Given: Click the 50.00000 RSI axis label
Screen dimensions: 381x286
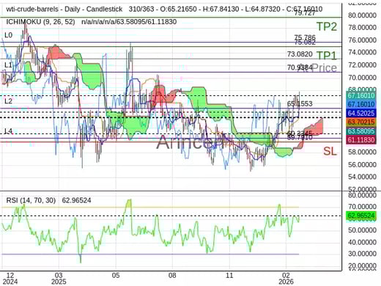Looking at the screenshot, I should (362, 230).
